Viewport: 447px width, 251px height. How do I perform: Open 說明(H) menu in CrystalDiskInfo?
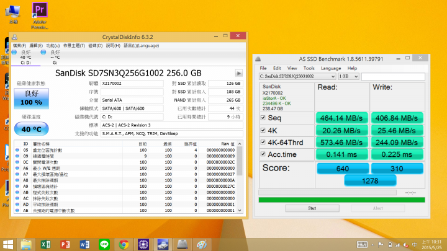113,45
